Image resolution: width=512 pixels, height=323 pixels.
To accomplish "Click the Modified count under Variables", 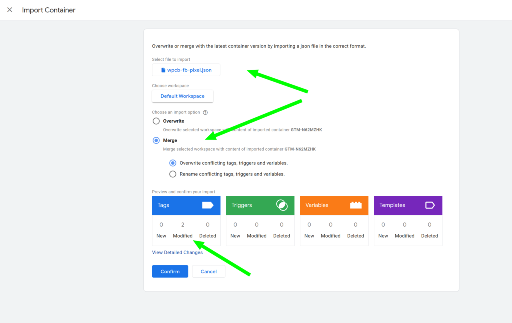I will pyautogui.click(x=331, y=225).
